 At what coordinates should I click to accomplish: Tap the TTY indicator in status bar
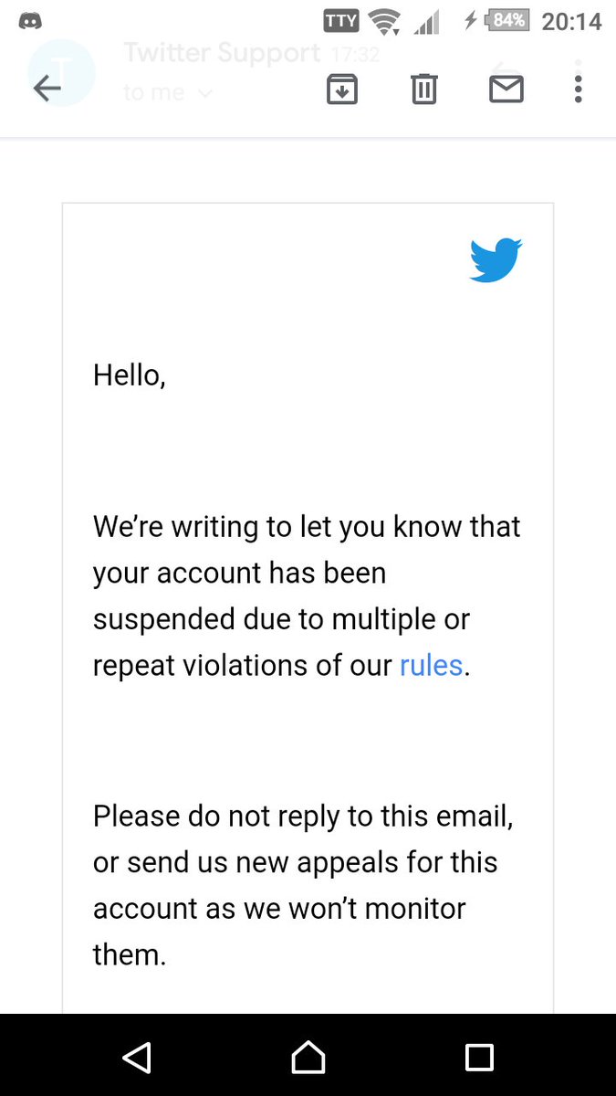(x=341, y=20)
